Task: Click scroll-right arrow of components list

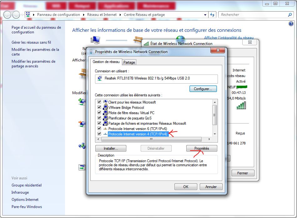Action: pos(209,139)
